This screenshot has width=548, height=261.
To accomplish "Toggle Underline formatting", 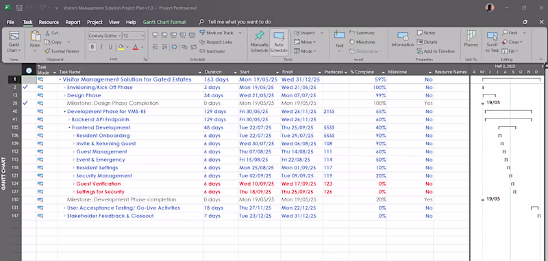I will (110, 47).
